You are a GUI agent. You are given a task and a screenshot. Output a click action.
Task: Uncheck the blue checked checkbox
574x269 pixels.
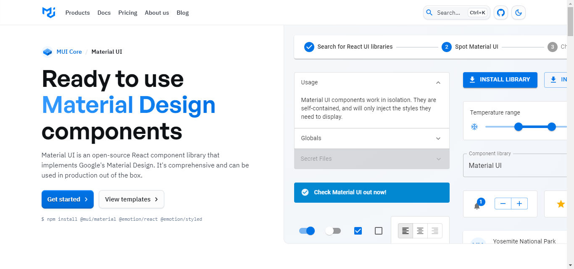click(x=358, y=231)
